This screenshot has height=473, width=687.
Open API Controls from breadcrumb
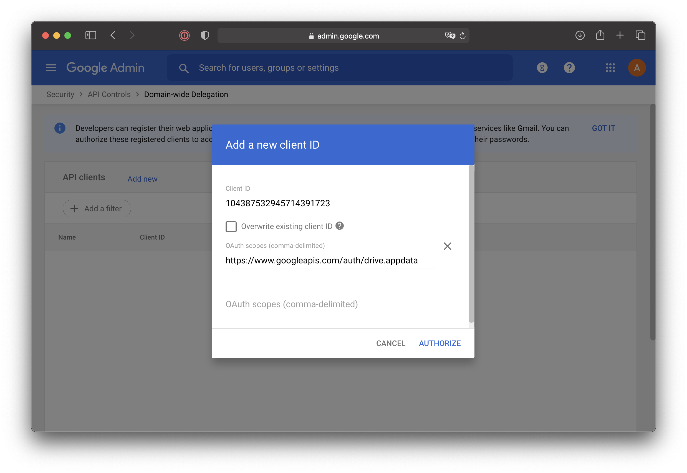tap(109, 94)
